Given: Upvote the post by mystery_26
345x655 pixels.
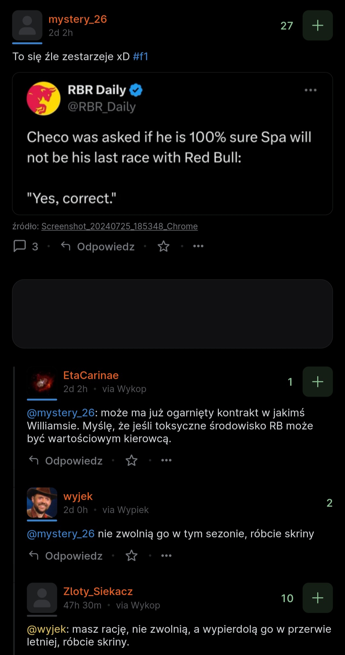Looking at the screenshot, I should click(318, 26).
